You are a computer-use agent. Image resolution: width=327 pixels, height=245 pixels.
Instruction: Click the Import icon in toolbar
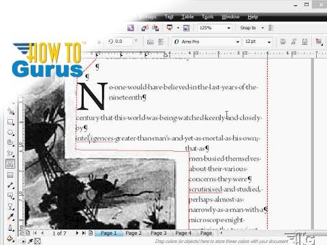coord(144,28)
